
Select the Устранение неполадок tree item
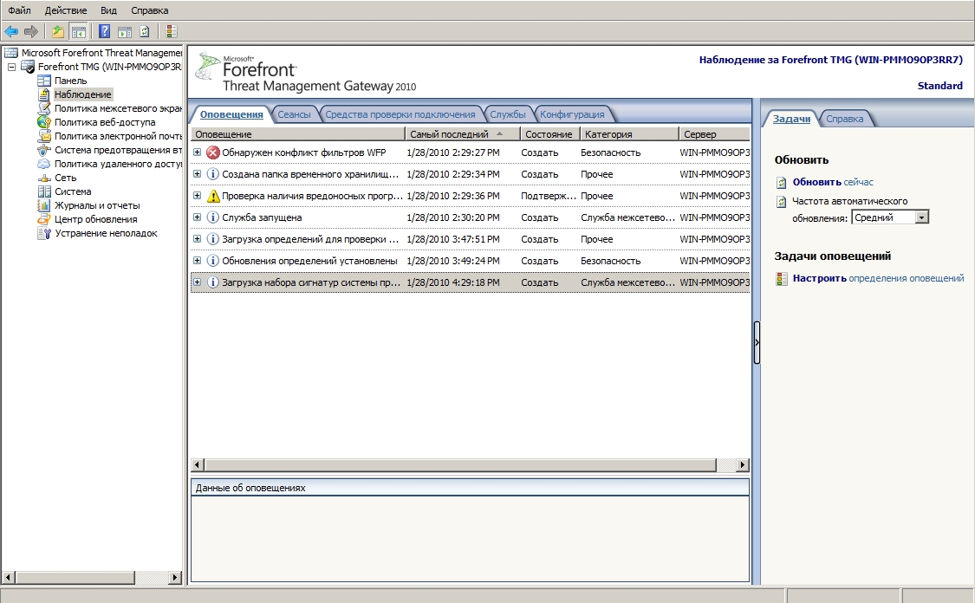pyautogui.click(x=106, y=233)
